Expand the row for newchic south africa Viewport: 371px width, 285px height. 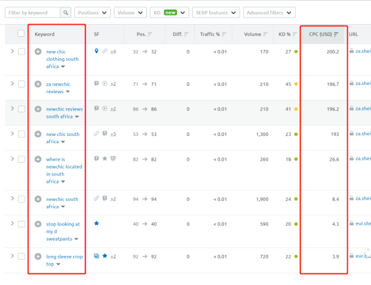12,199
